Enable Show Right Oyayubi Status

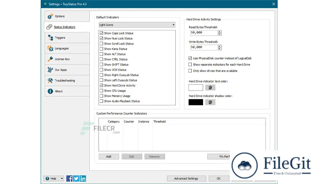(102, 75)
